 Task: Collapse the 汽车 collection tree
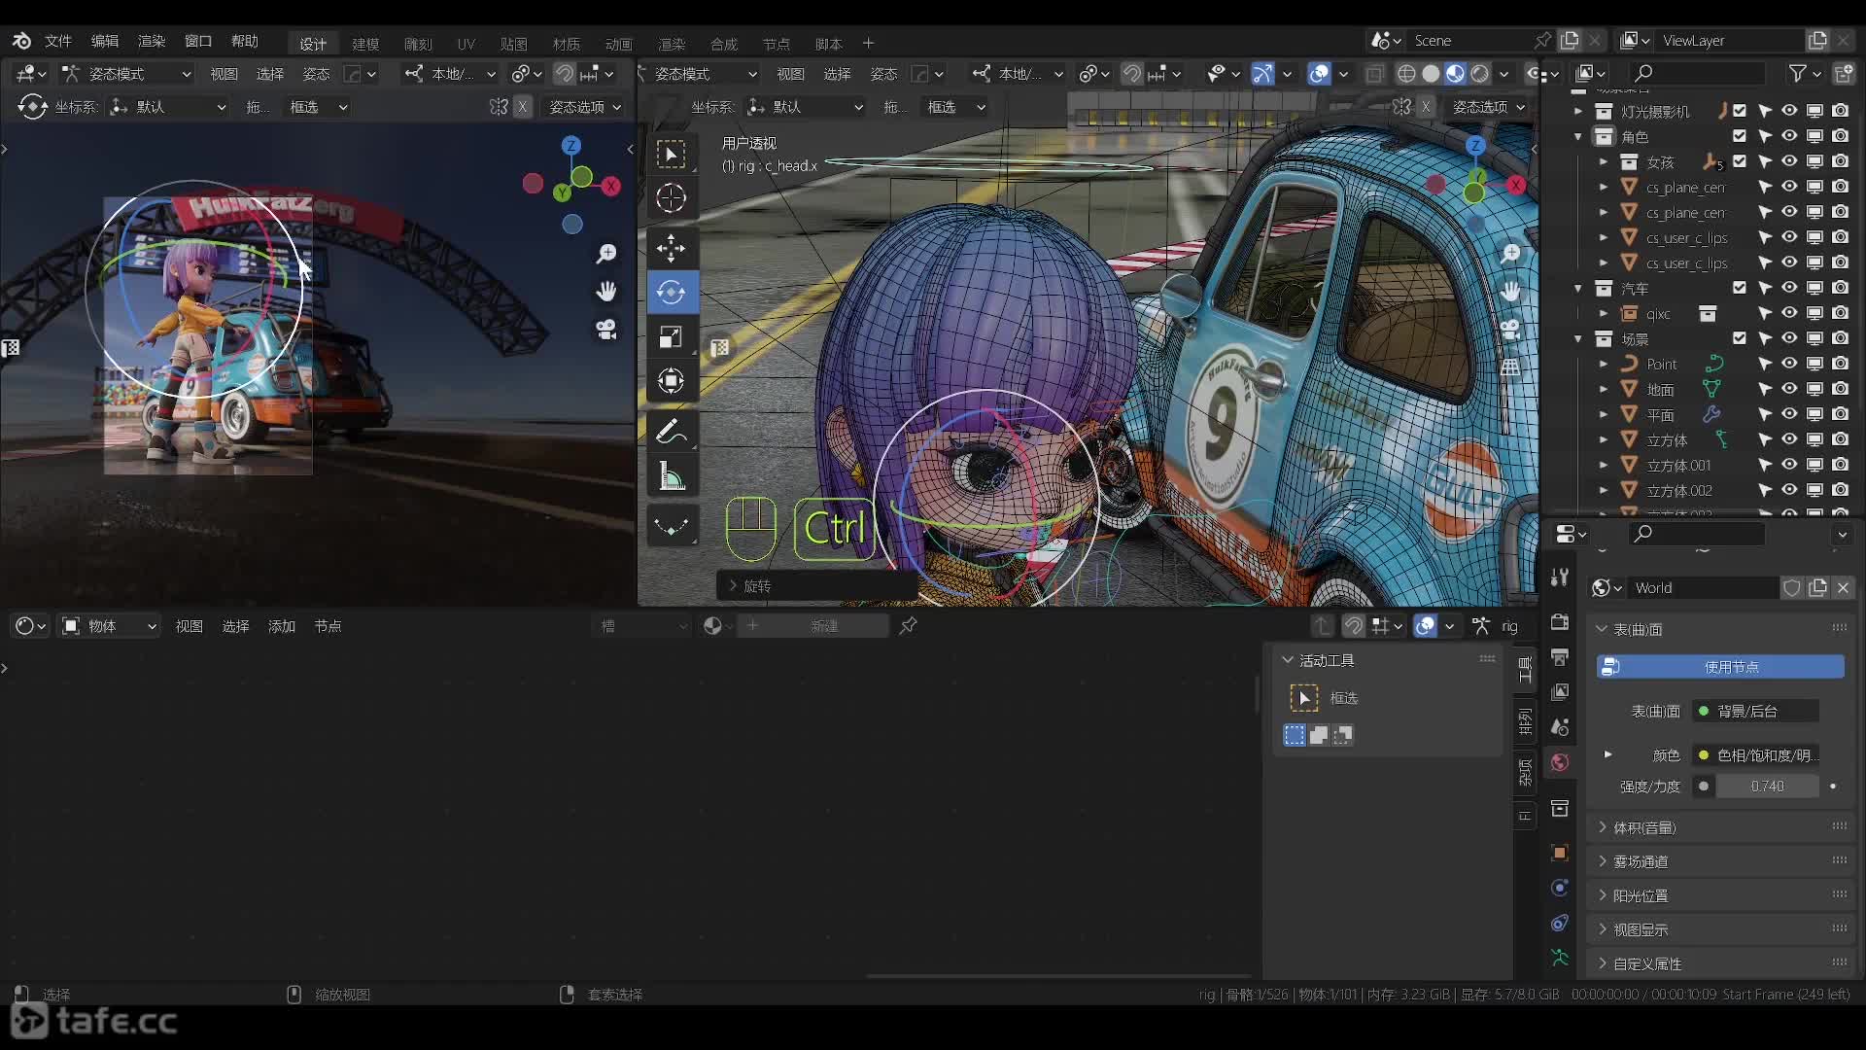(1578, 288)
